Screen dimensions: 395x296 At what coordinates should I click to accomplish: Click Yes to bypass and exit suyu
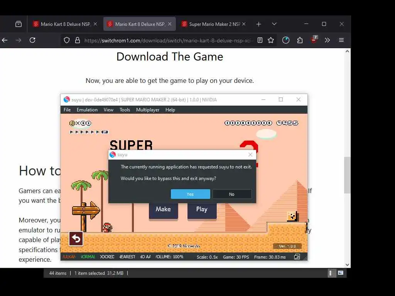[x=191, y=194]
